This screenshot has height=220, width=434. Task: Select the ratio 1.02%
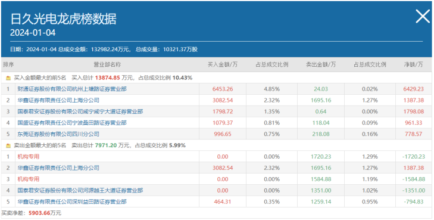pyautogui.click(x=370, y=190)
